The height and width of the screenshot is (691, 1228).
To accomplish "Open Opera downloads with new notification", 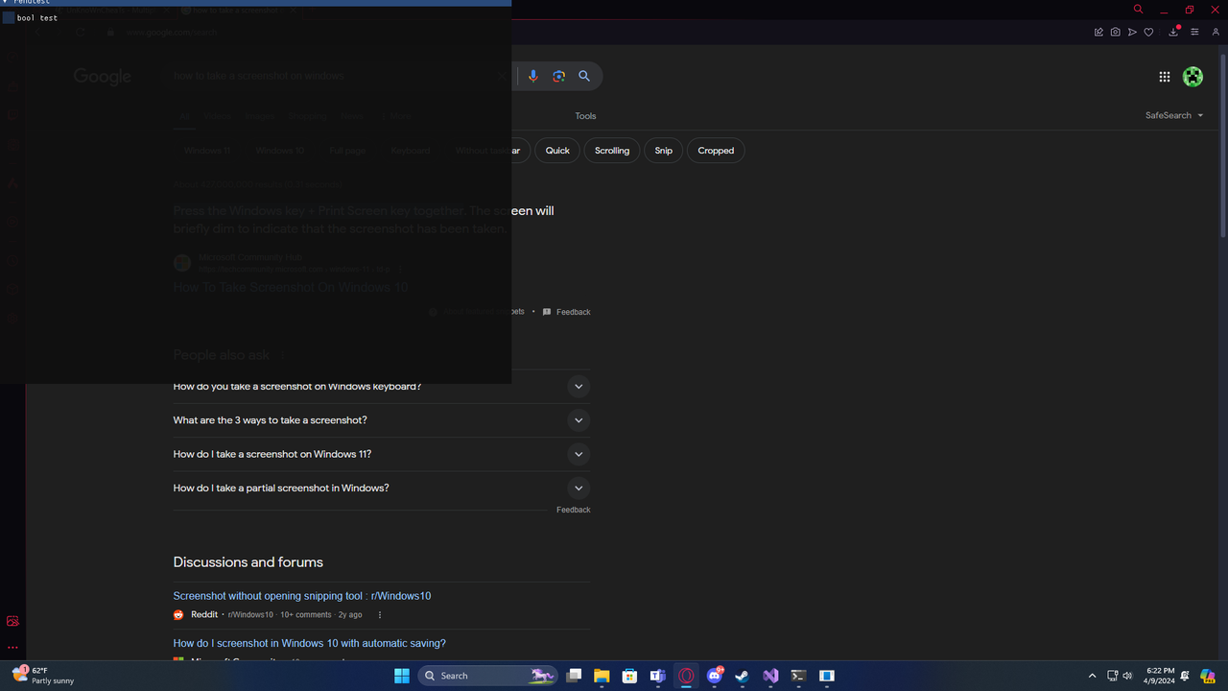I will (x=1172, y=32).
